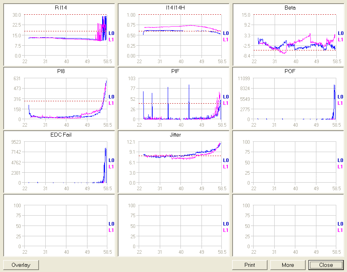Select the R I14 graph panel
The height and width of the screenshot is (272, 347).
[66, 35]
